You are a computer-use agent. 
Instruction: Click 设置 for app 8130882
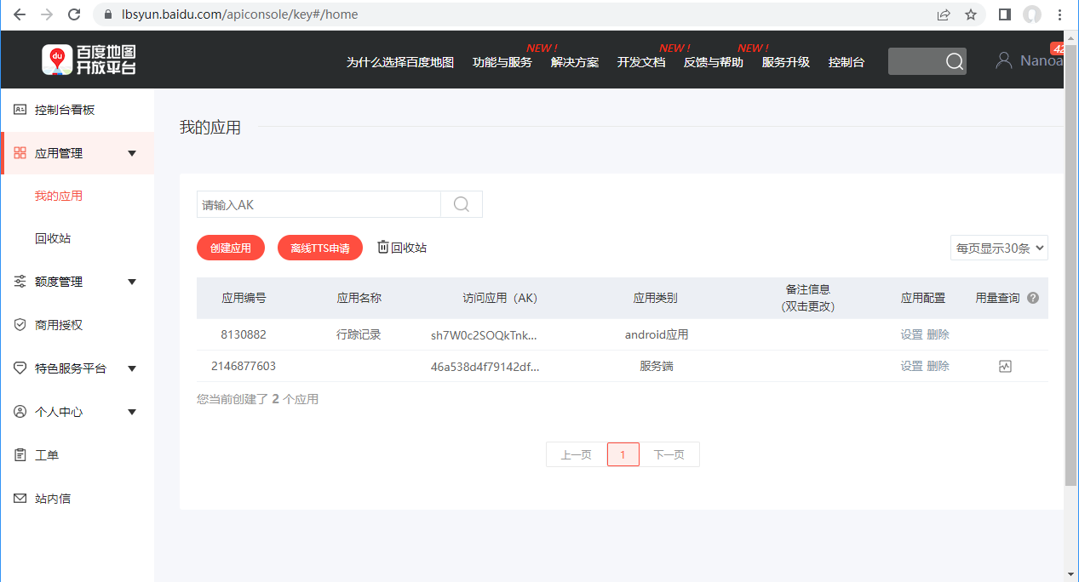coord(912,334)
